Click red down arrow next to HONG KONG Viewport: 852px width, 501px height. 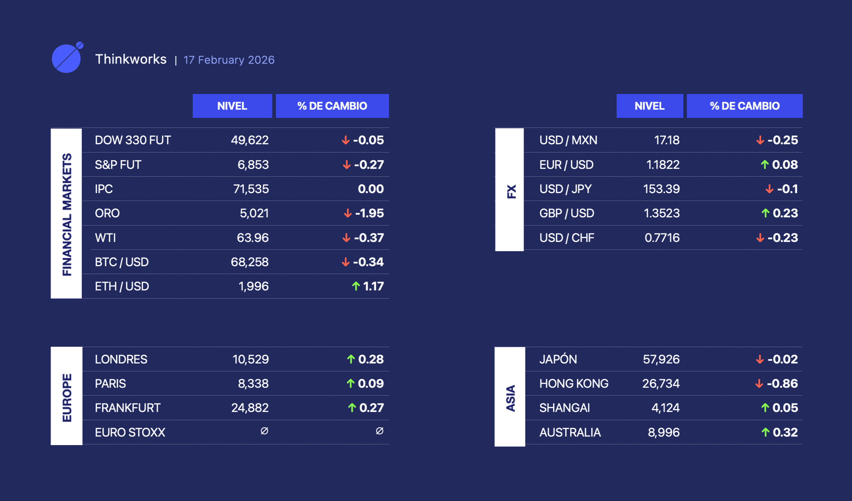(x=759, y=384)
